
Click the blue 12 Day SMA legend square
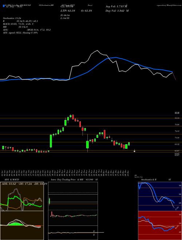click(4, 6)
